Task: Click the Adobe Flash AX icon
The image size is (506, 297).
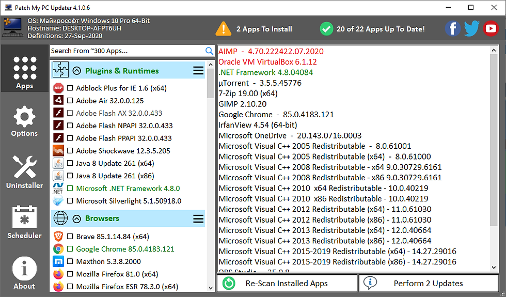Action: click(x=58, y=113)
